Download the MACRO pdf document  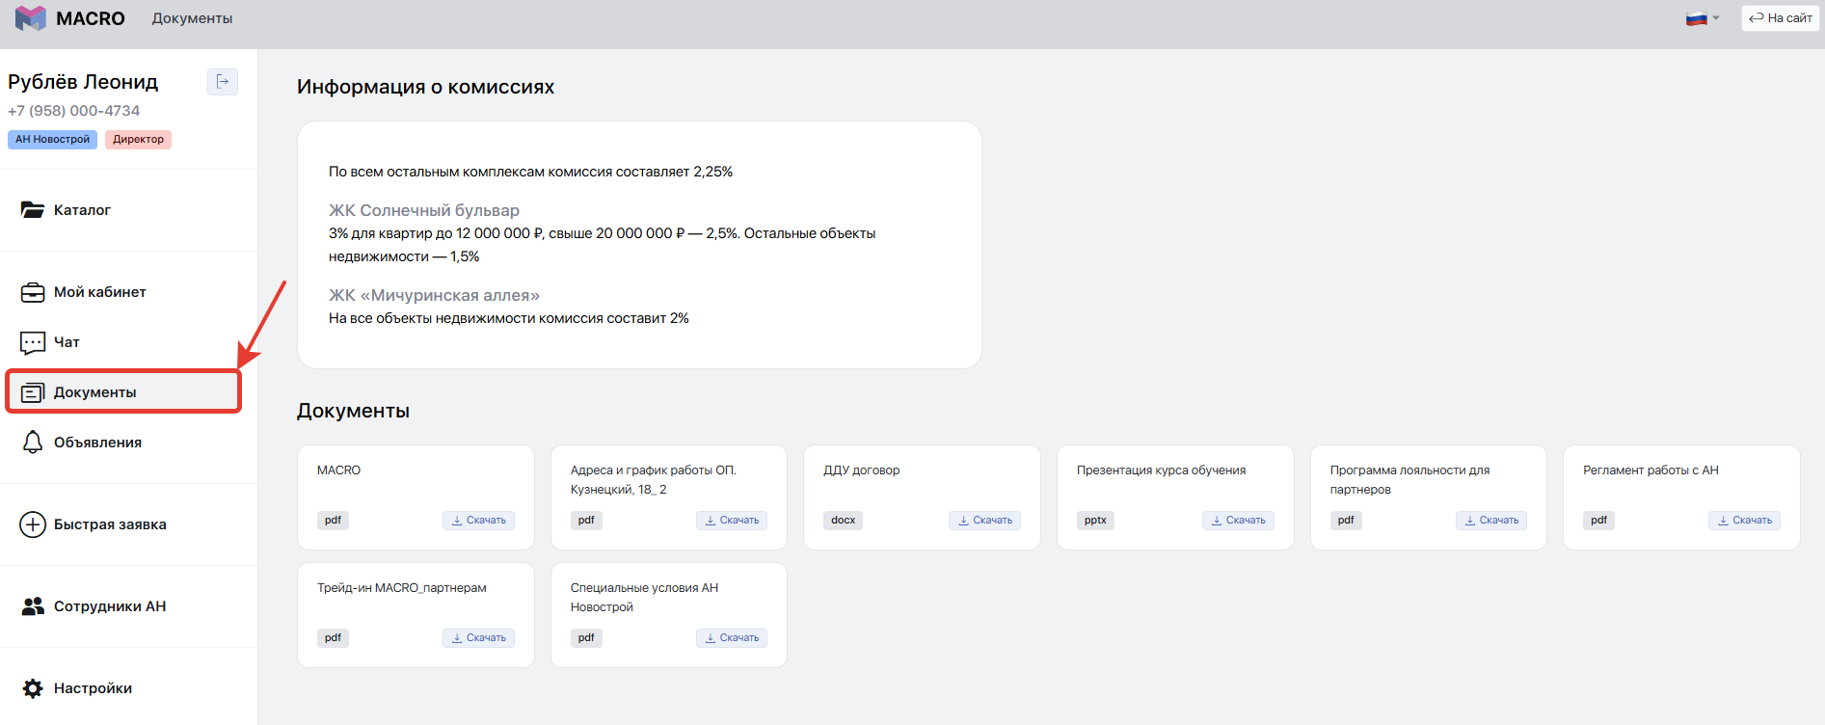(478, 521)
